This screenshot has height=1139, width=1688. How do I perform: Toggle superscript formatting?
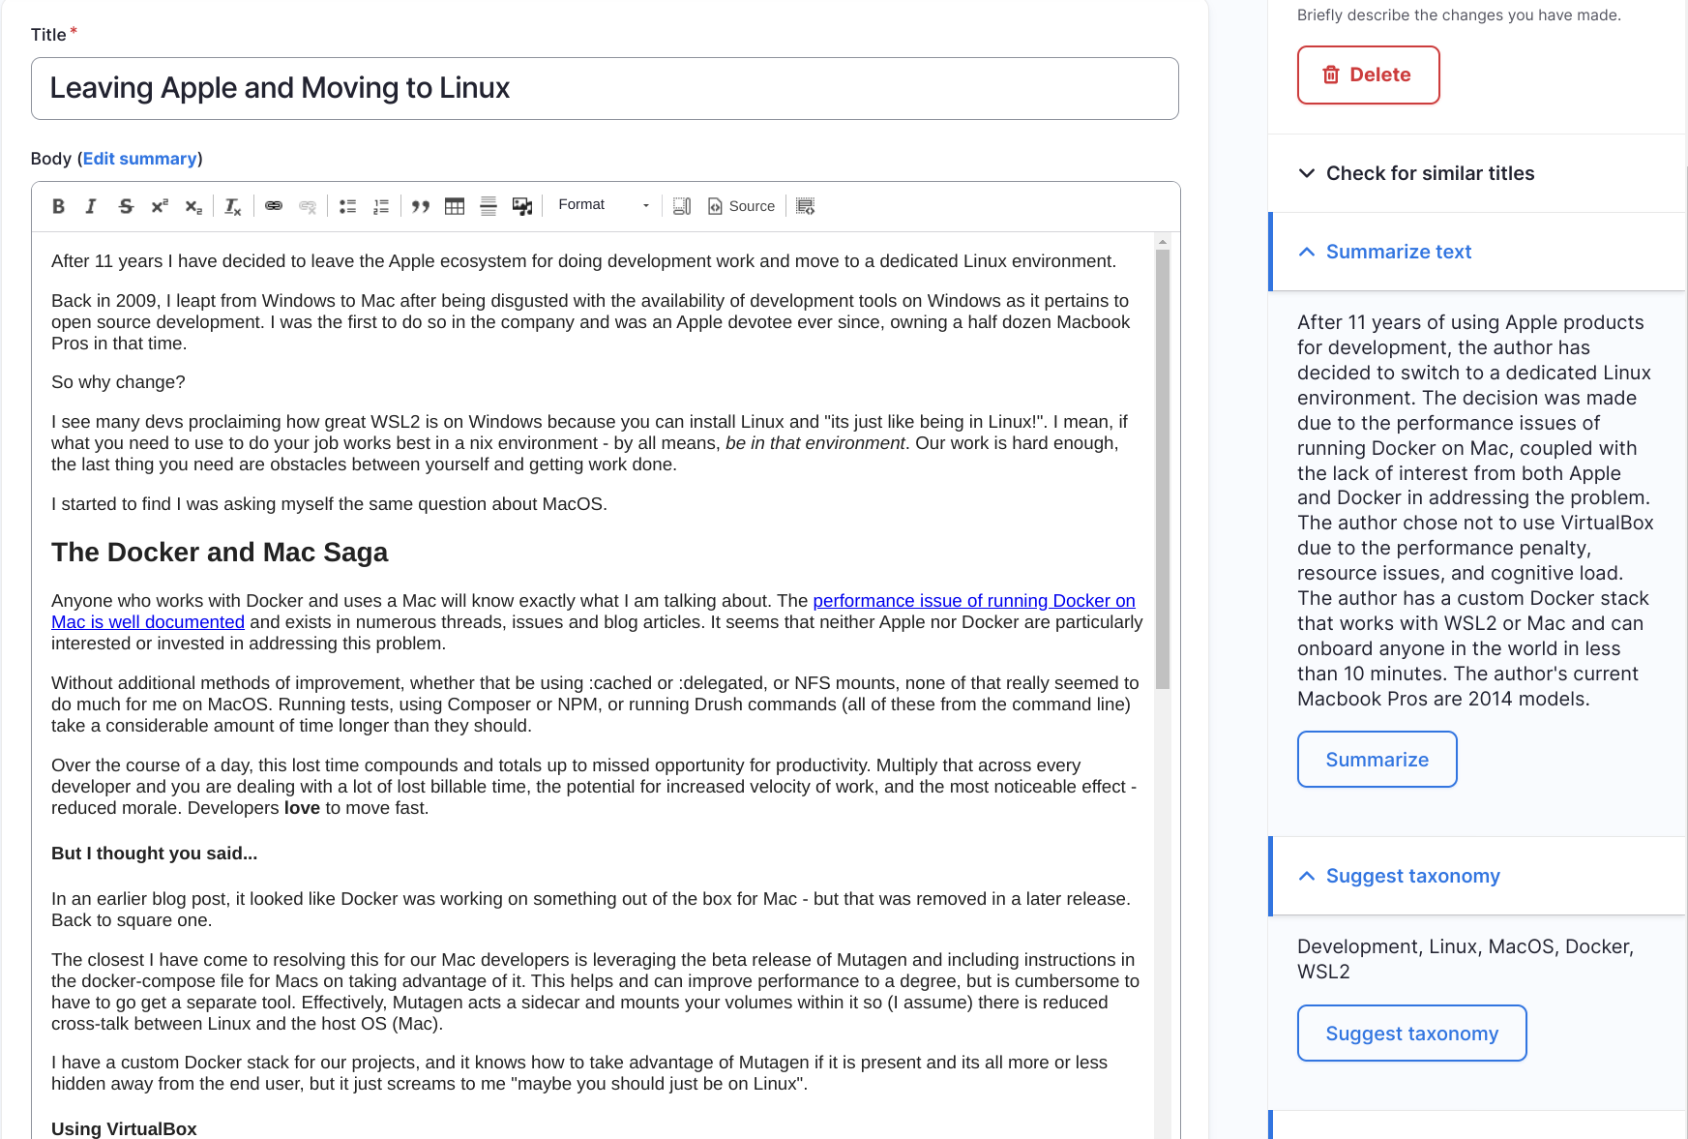(x=159, y=205)
